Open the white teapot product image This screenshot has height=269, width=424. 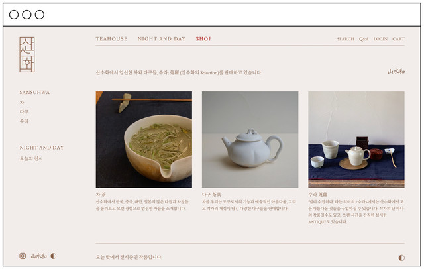[x=250, y=140]
